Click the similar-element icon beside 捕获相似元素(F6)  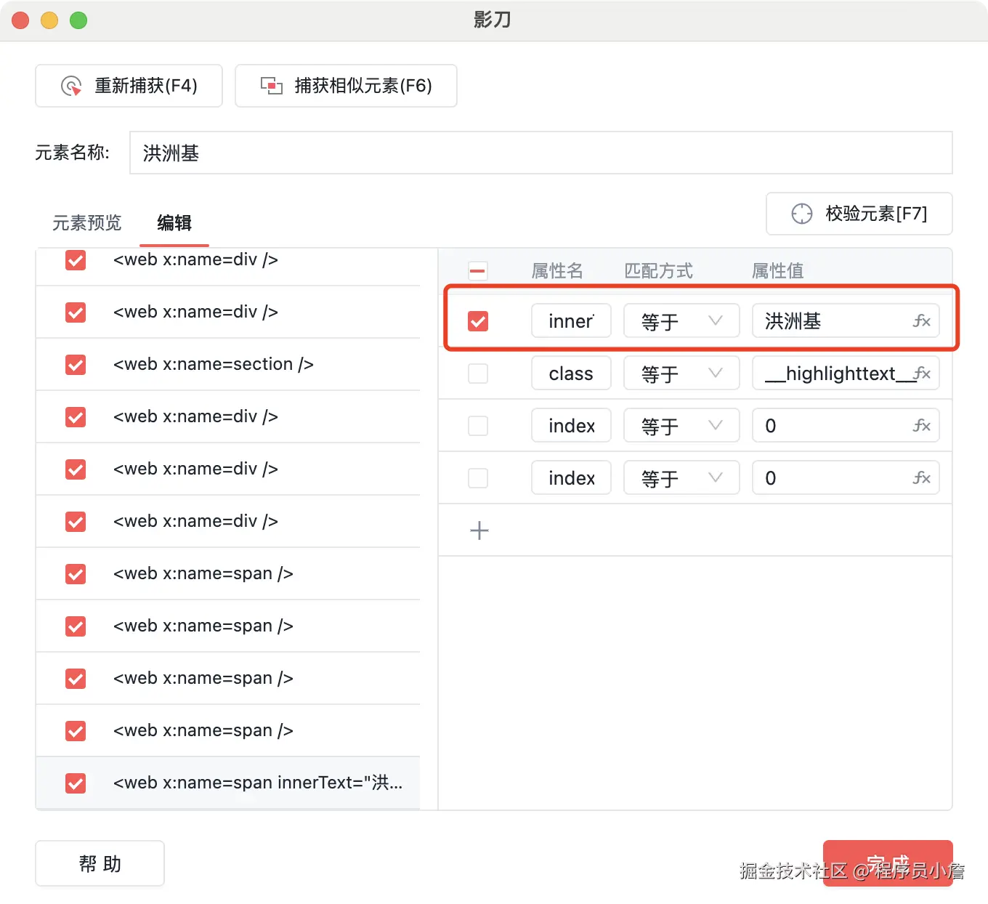[272, 86]
